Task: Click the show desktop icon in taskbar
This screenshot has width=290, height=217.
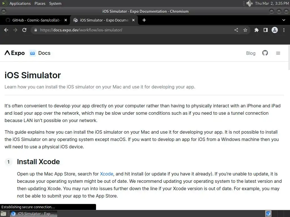Action: pyautogui.click(x=3, y=214)
